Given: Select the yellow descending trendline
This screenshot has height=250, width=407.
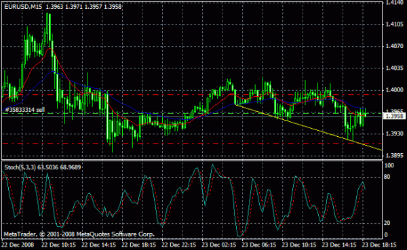Looking at the screenshot, I should click(308, 127).
